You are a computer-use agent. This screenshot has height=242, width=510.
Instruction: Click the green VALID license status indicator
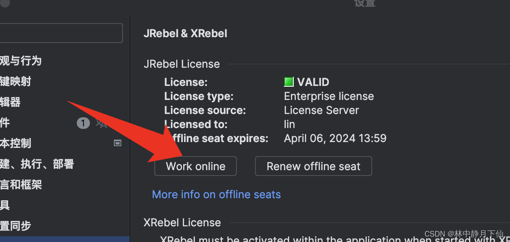tap(288, 81)
